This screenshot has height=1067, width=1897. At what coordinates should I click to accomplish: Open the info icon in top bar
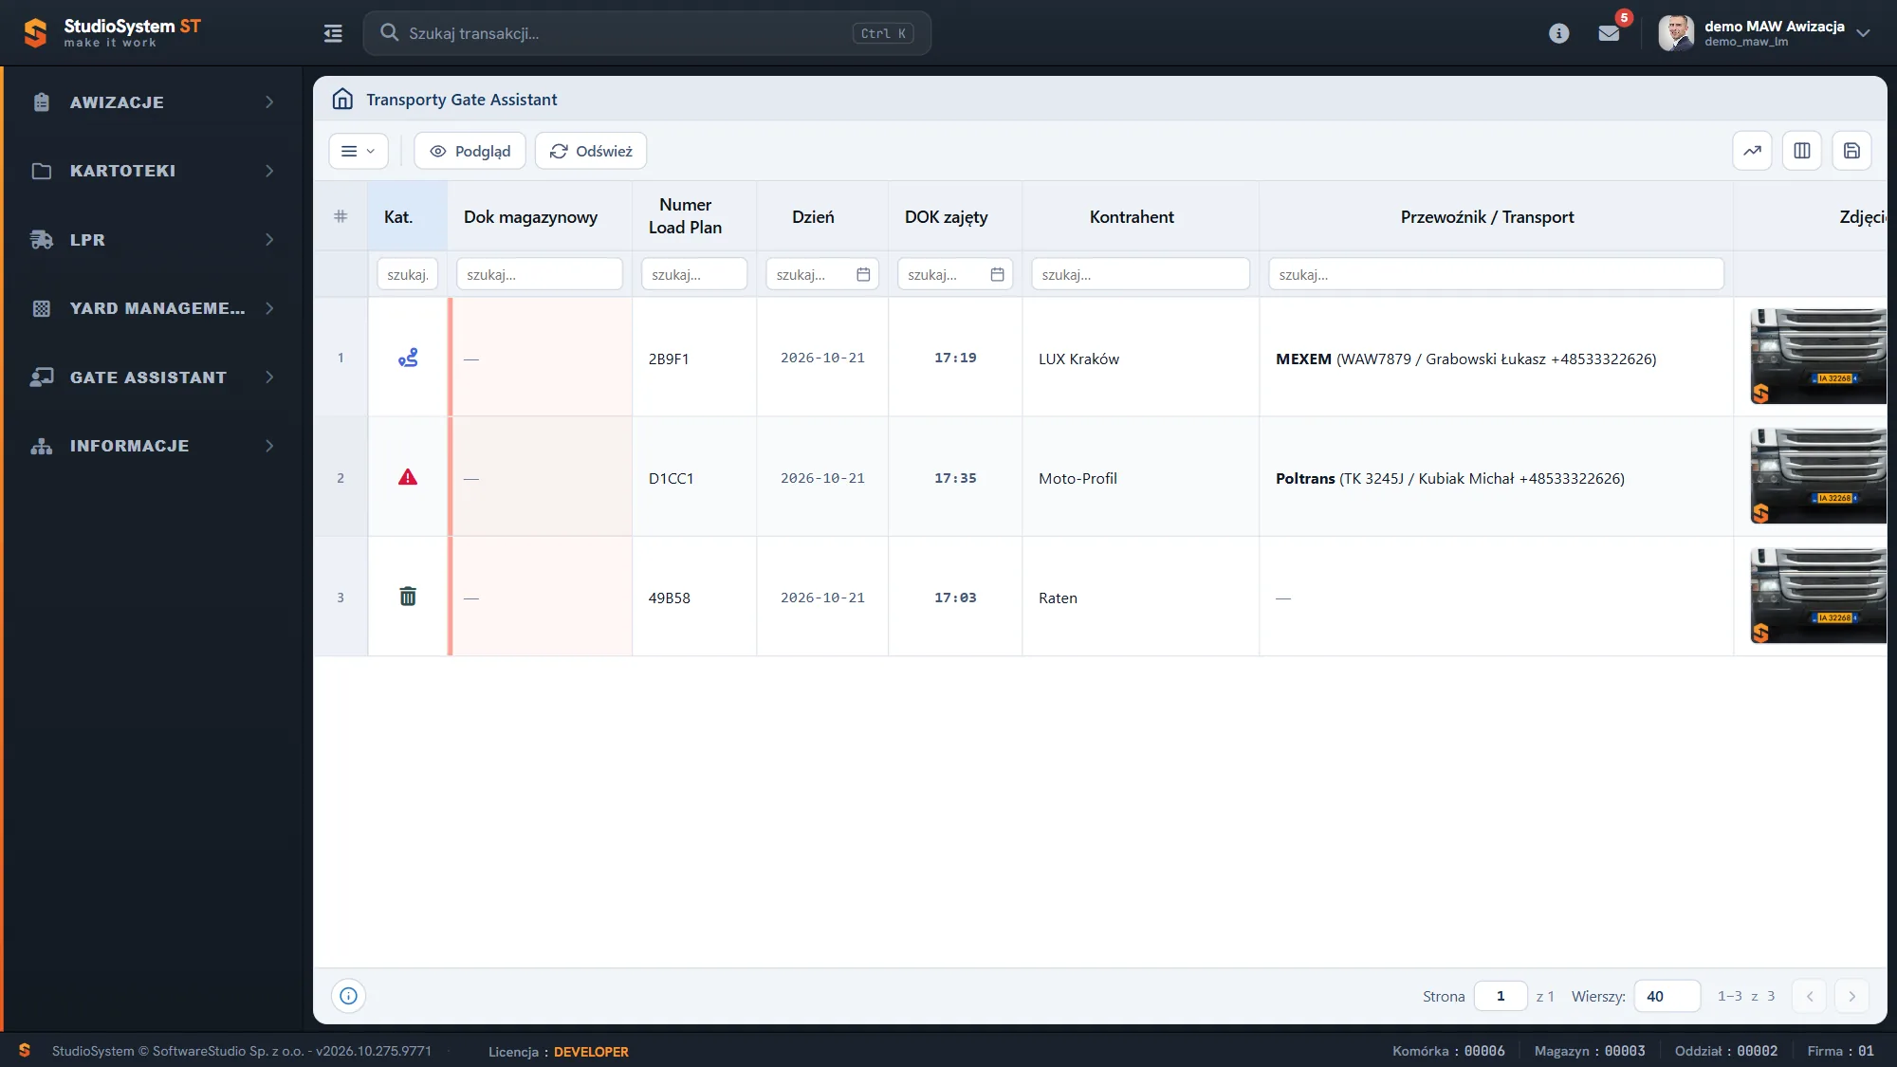[x=1558, y=33]
